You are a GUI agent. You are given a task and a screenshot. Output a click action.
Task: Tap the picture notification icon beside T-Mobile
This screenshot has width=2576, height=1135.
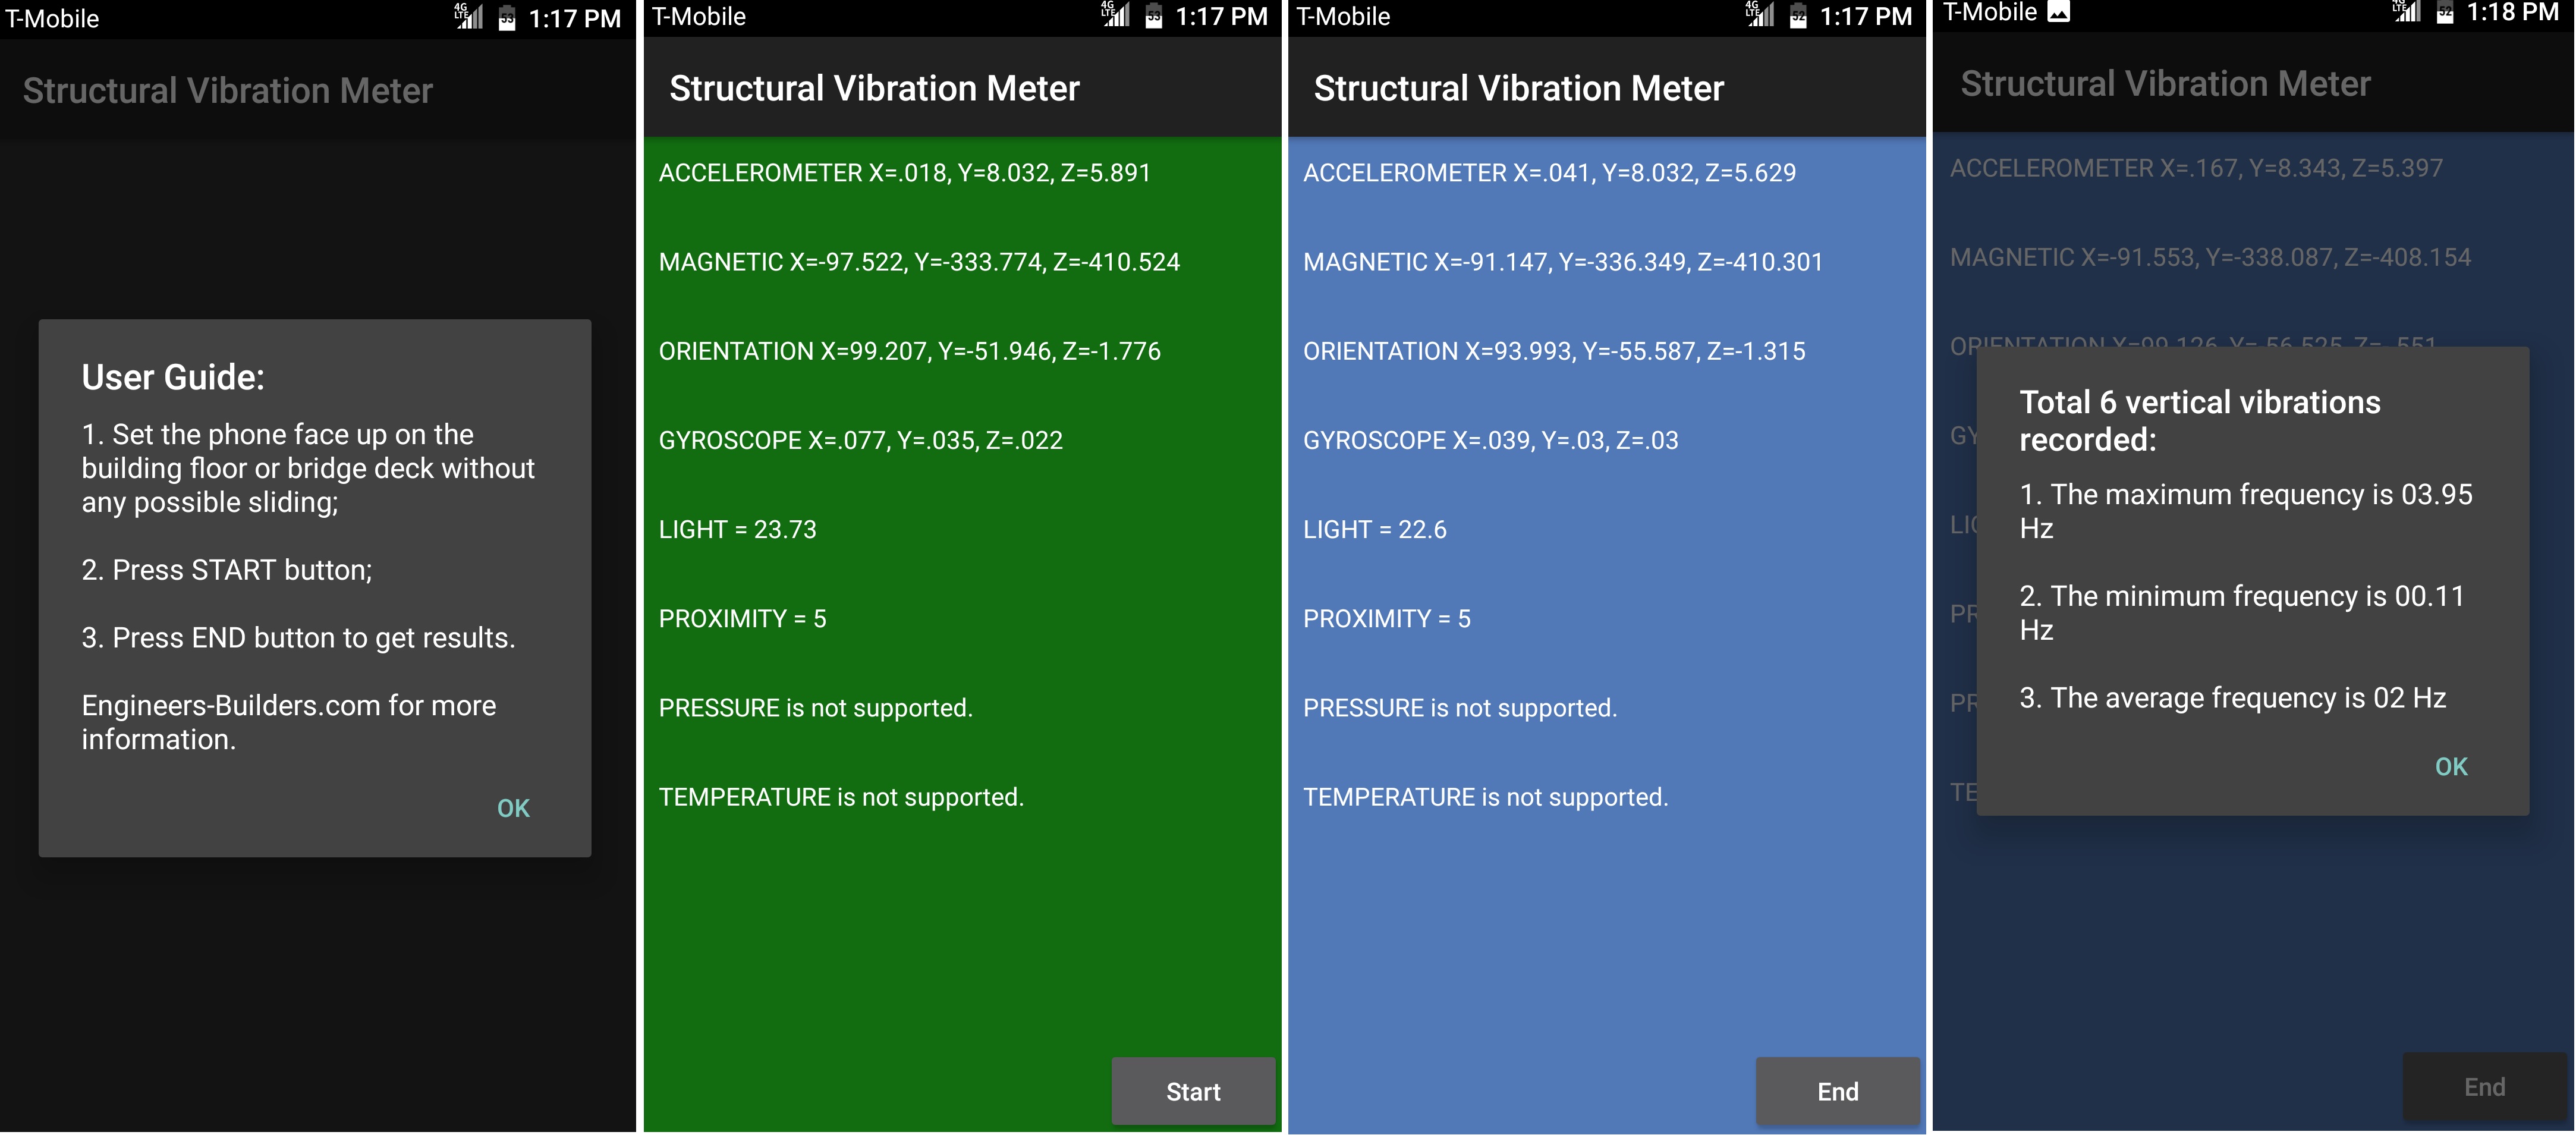[2059, 12]
